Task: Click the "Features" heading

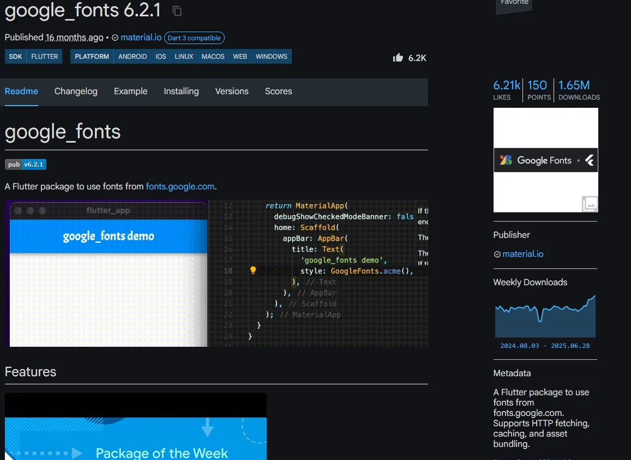Action: click(x=31, y=372)
